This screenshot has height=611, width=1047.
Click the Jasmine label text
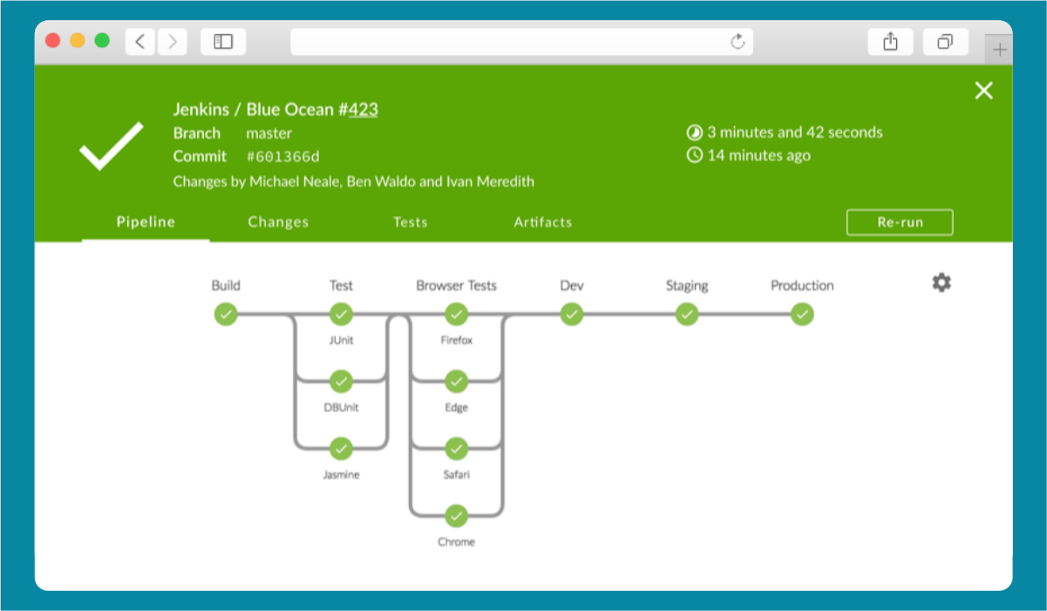pos(341,475)
